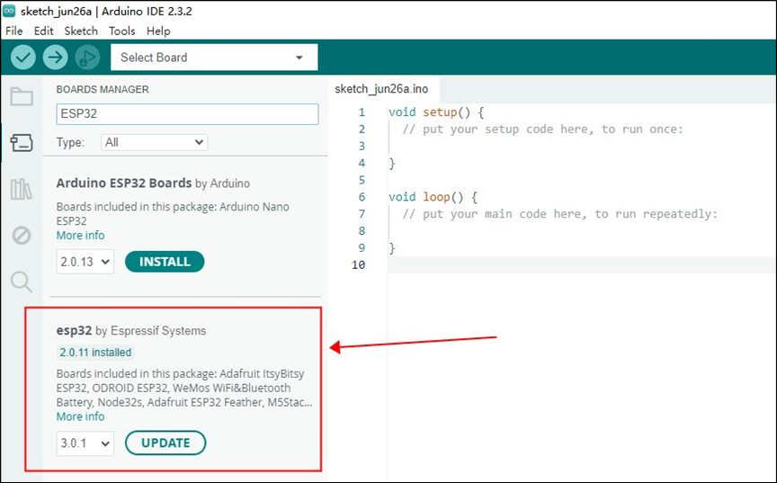Click the '2.0.11 installed' version badge
Screen dimensions: 777x483
pyautogui.click(x=95, y=353)
